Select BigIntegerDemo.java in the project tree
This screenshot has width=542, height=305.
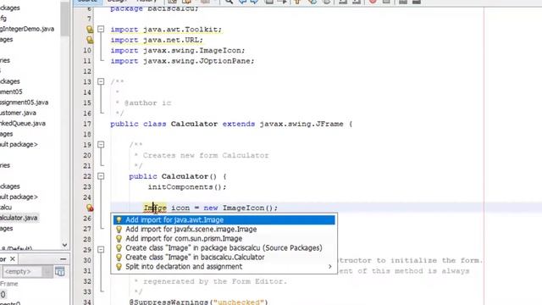click(x=27, y=29)
